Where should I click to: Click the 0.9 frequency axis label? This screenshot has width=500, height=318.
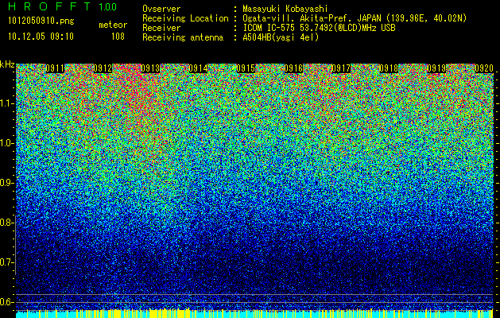pyautogui.click(x=7, y=183)
